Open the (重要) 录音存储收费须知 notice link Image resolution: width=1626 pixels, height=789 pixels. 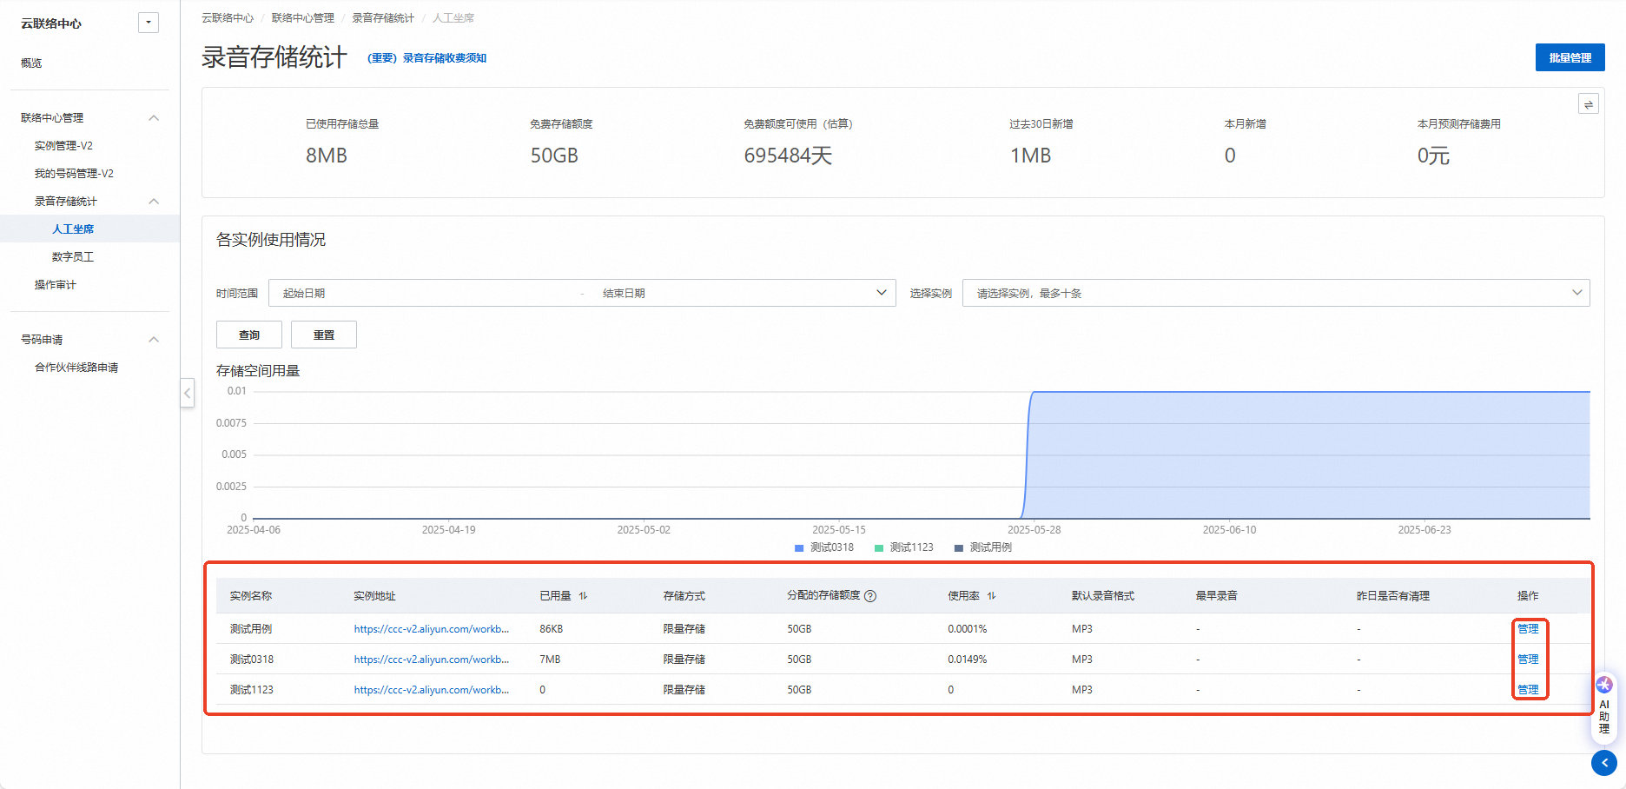[426, 58]
